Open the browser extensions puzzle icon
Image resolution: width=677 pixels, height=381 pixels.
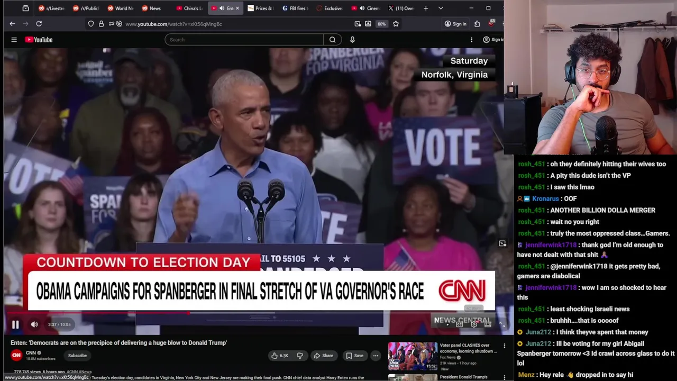(477, 24)
